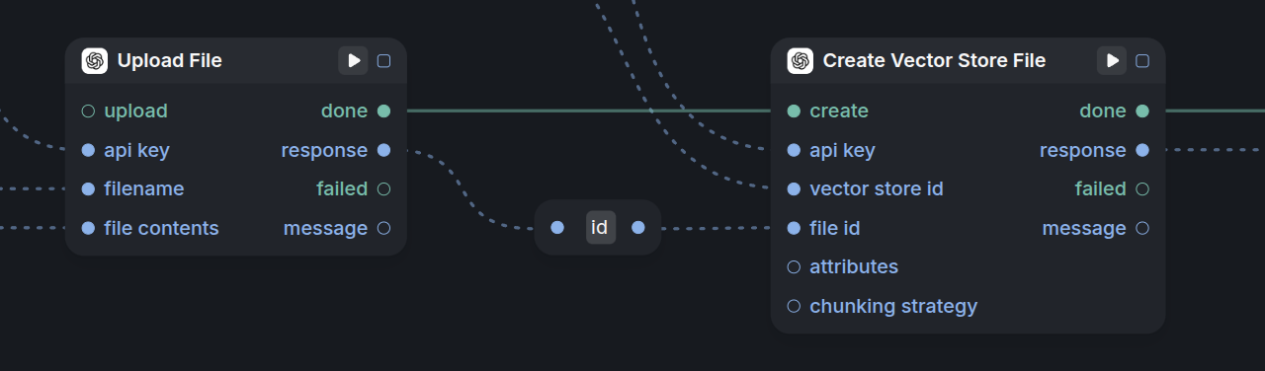Screen dimensions: 1265x371
Task: Click the id field in the small node
Action: click(600, 227)
